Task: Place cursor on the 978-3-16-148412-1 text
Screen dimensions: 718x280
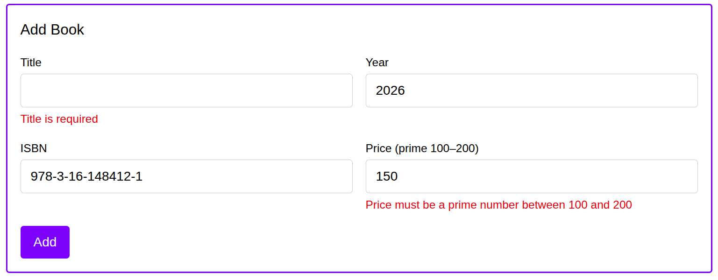Action: pos(86,176)
